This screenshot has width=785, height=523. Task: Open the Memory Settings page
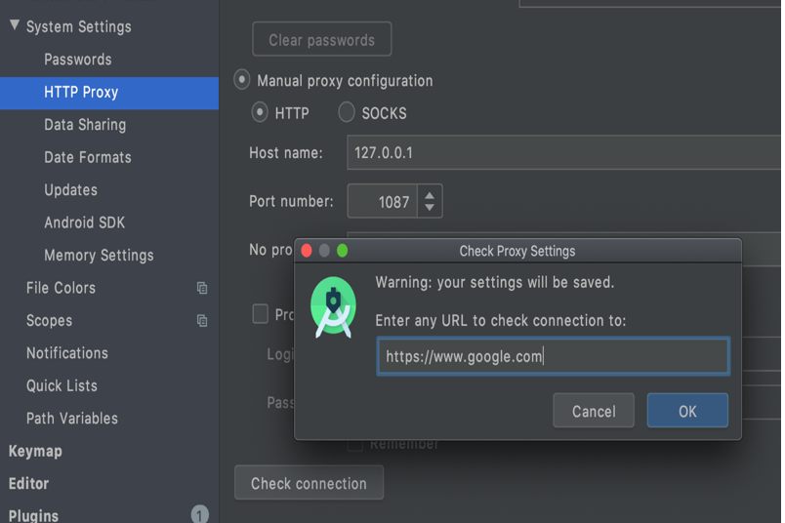point(99,256)
